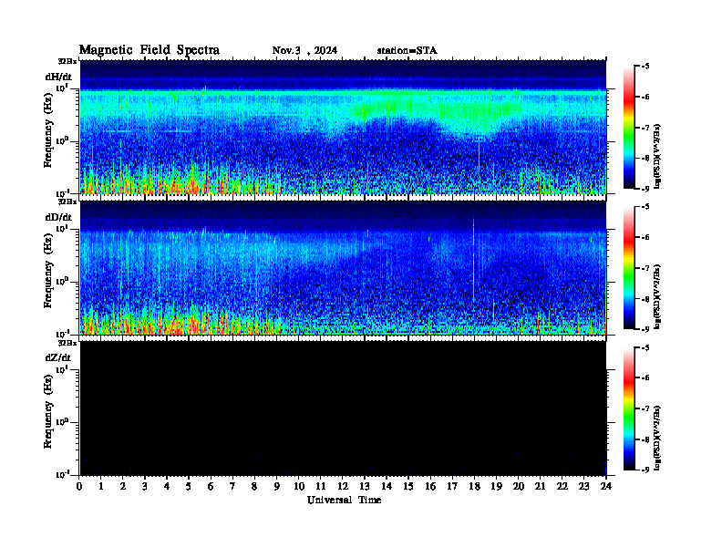Click the hour 22 tick label
The image size is (722, 558).
point(562,486)
